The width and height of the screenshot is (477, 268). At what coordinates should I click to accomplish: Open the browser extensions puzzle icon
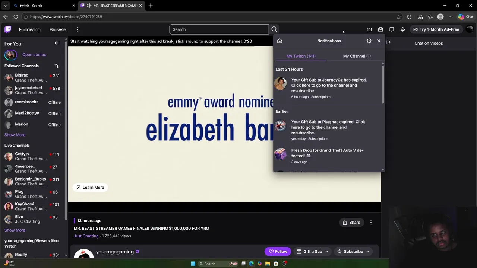coord(409,17)
